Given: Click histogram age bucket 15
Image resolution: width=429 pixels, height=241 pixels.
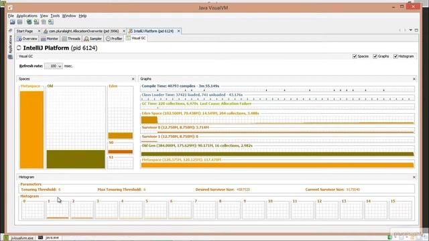Looking at the screenshot, I should tap(400, 210).
